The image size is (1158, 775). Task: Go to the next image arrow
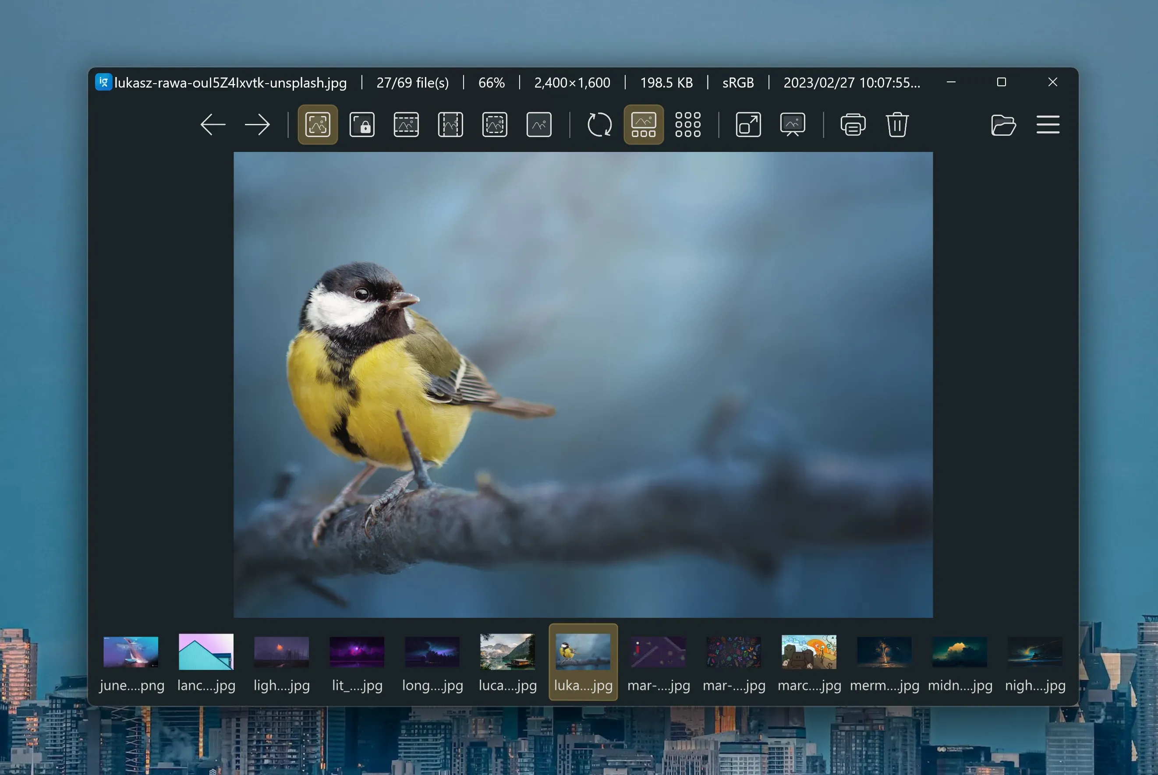point(258,124)
